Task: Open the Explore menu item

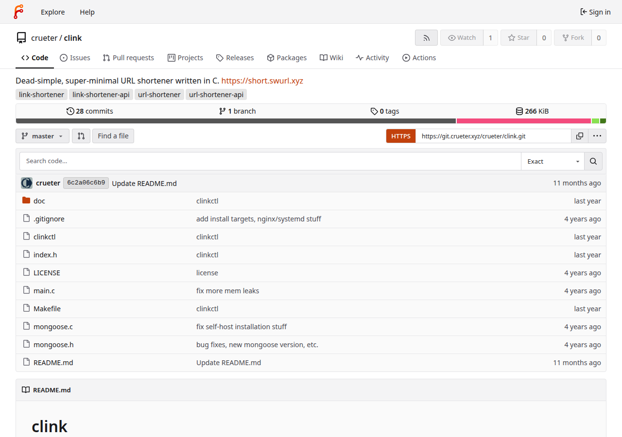Action: (53, 12)
